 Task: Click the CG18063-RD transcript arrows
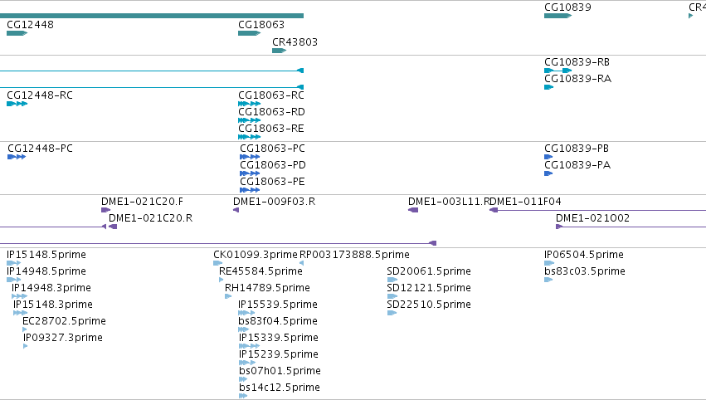(x=250, y=120)
